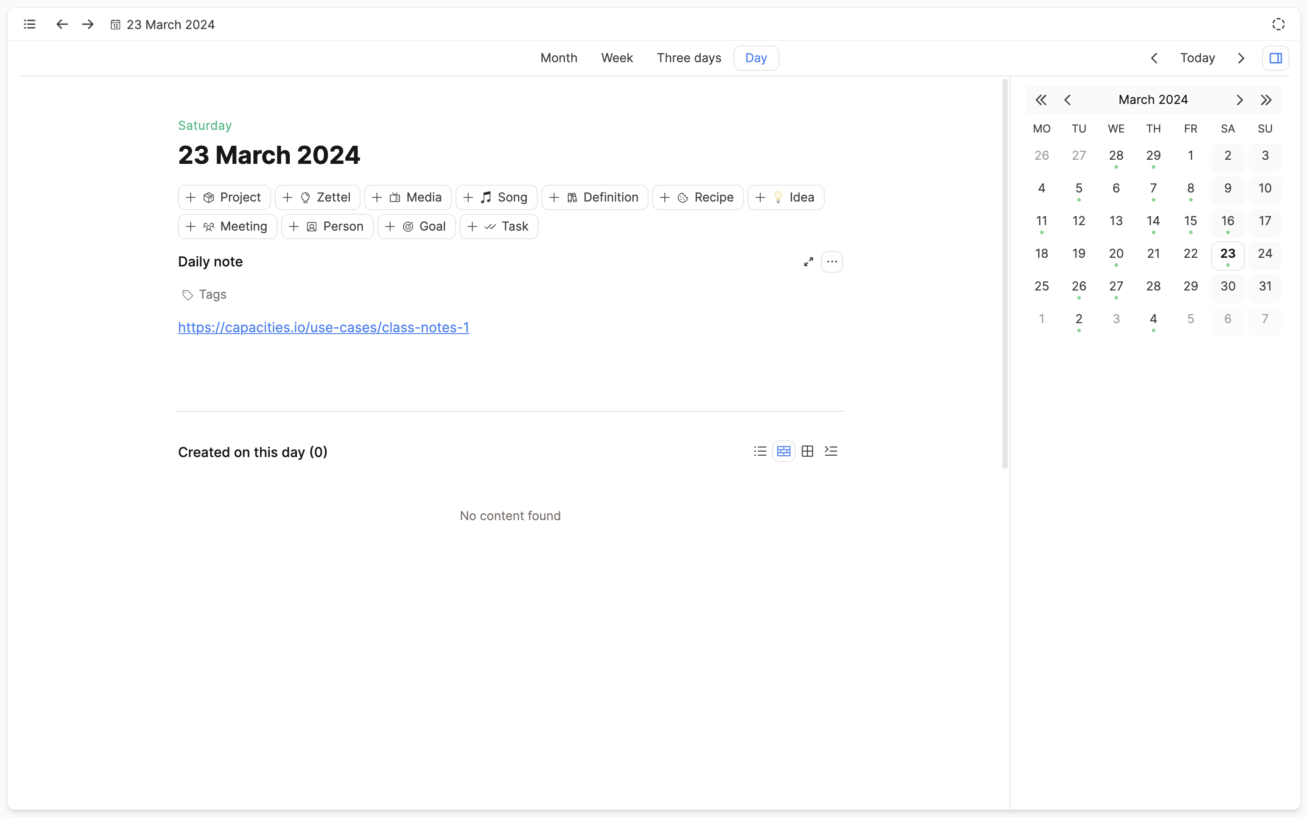
Task: Toggle the right calendar sidebar panel
Action: coord(1276,58)
